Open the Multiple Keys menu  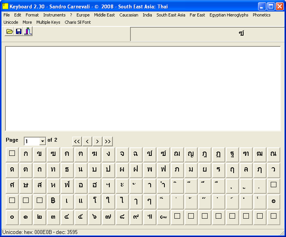click(48, 22)
